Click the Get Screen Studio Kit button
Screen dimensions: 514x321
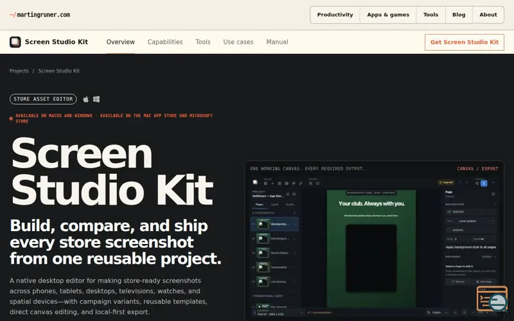pos(464,42)
